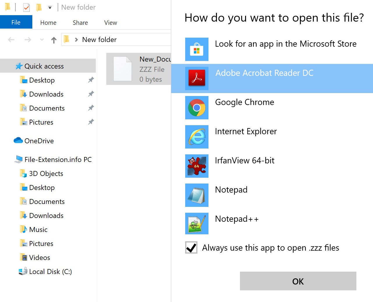Screen dimensions: 373x302
Task: Click Look for an app in the Microsoft Store
Action: [286, 44]
